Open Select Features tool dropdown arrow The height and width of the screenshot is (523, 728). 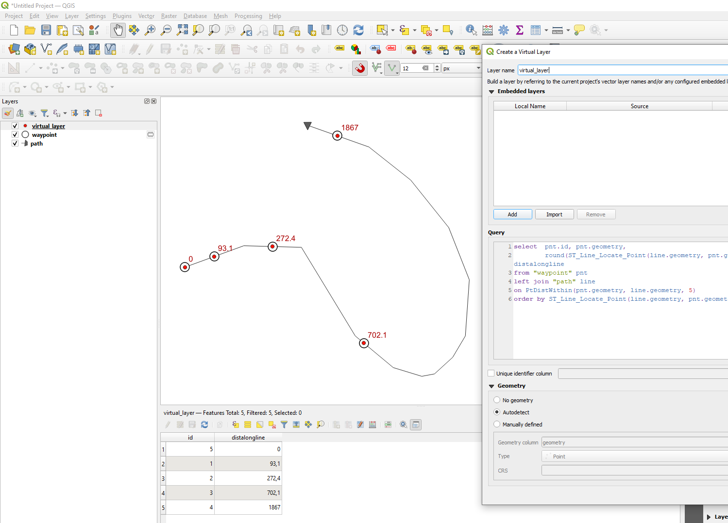393,30
